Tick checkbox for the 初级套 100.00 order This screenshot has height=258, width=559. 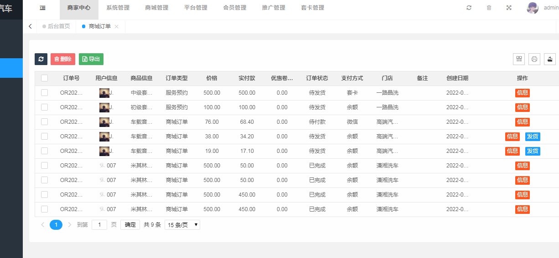coord(44,107)
